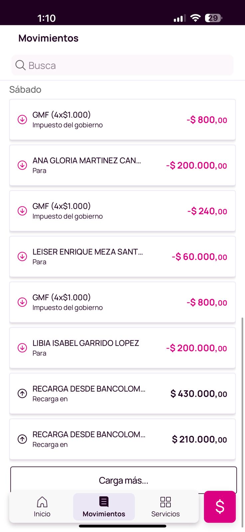Open the Leiser Enrique Meza -$60.000 transaction
Image resolution: width=245 pixels, height=532 pixels.
(122, 256)
